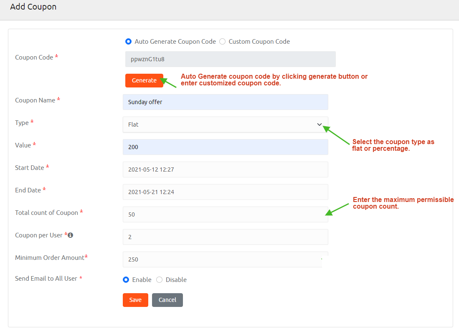Image resolution: width=459 pixels, height=329 pixels.
Task: Click the chevron arrow in Type field
Action: (x=320, y=125)
